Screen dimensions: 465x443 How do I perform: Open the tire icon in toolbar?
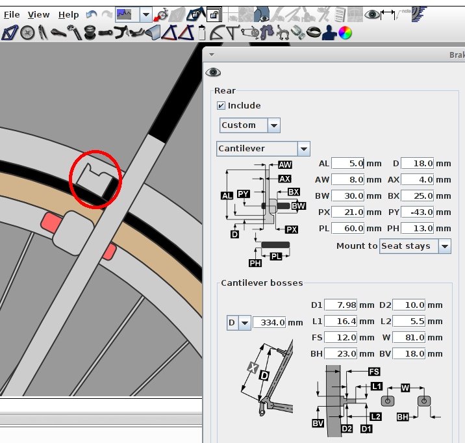[313, 32]
